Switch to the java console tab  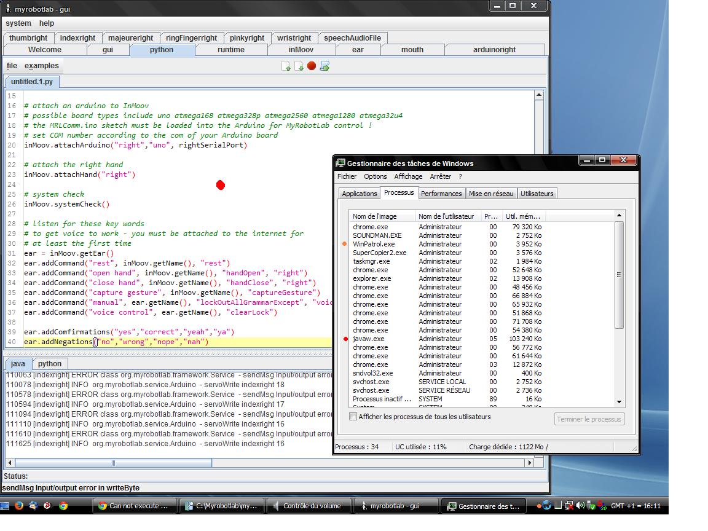pos(18,363)
